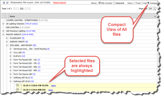Click file icon of GL18-2-125LA-NW.IES
The width and height of the screenshot is (164, 98).
[x=21, y=89]
